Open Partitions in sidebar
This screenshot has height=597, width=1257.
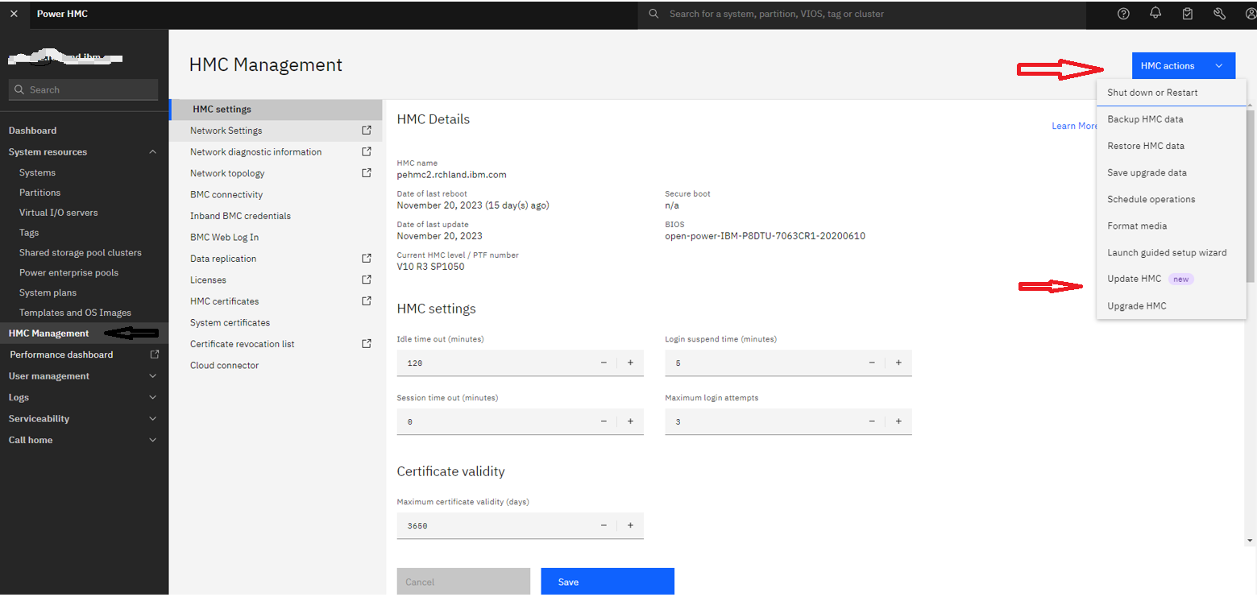(x=39, y=193)
